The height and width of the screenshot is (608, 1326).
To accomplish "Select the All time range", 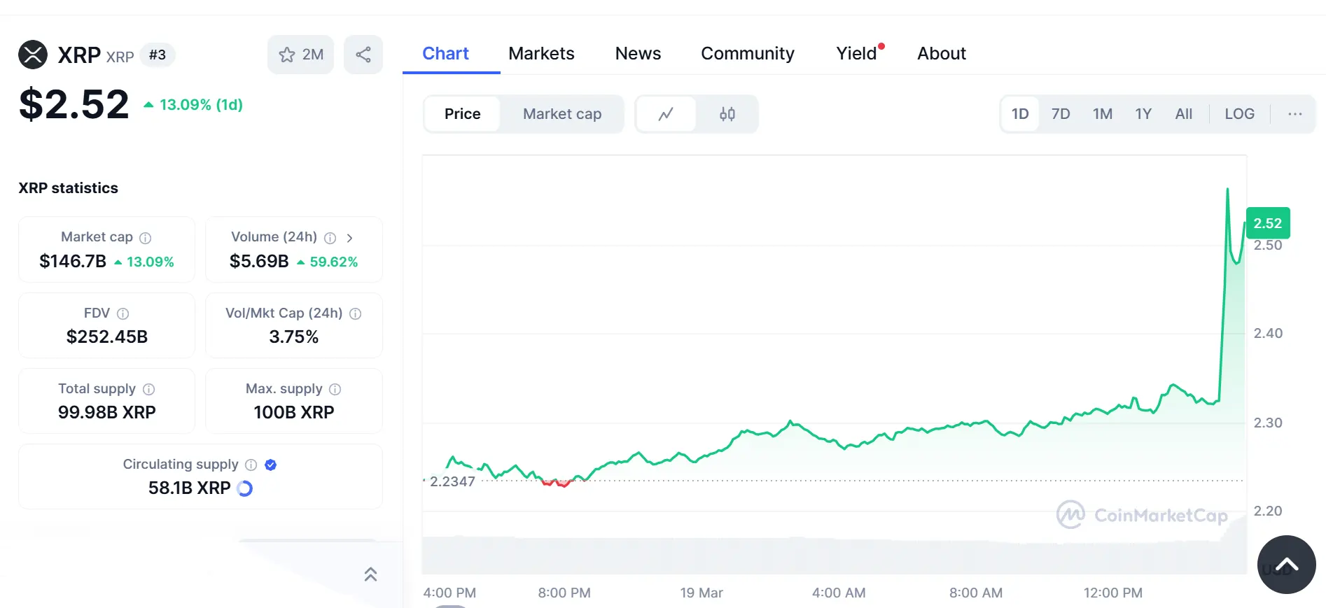I will tap(1184, 114).
